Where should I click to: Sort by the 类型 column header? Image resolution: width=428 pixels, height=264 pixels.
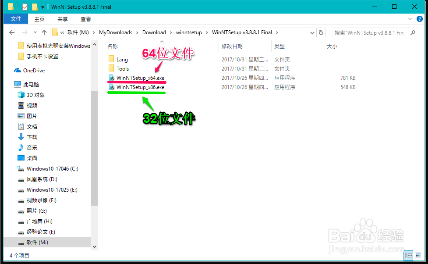279,46
